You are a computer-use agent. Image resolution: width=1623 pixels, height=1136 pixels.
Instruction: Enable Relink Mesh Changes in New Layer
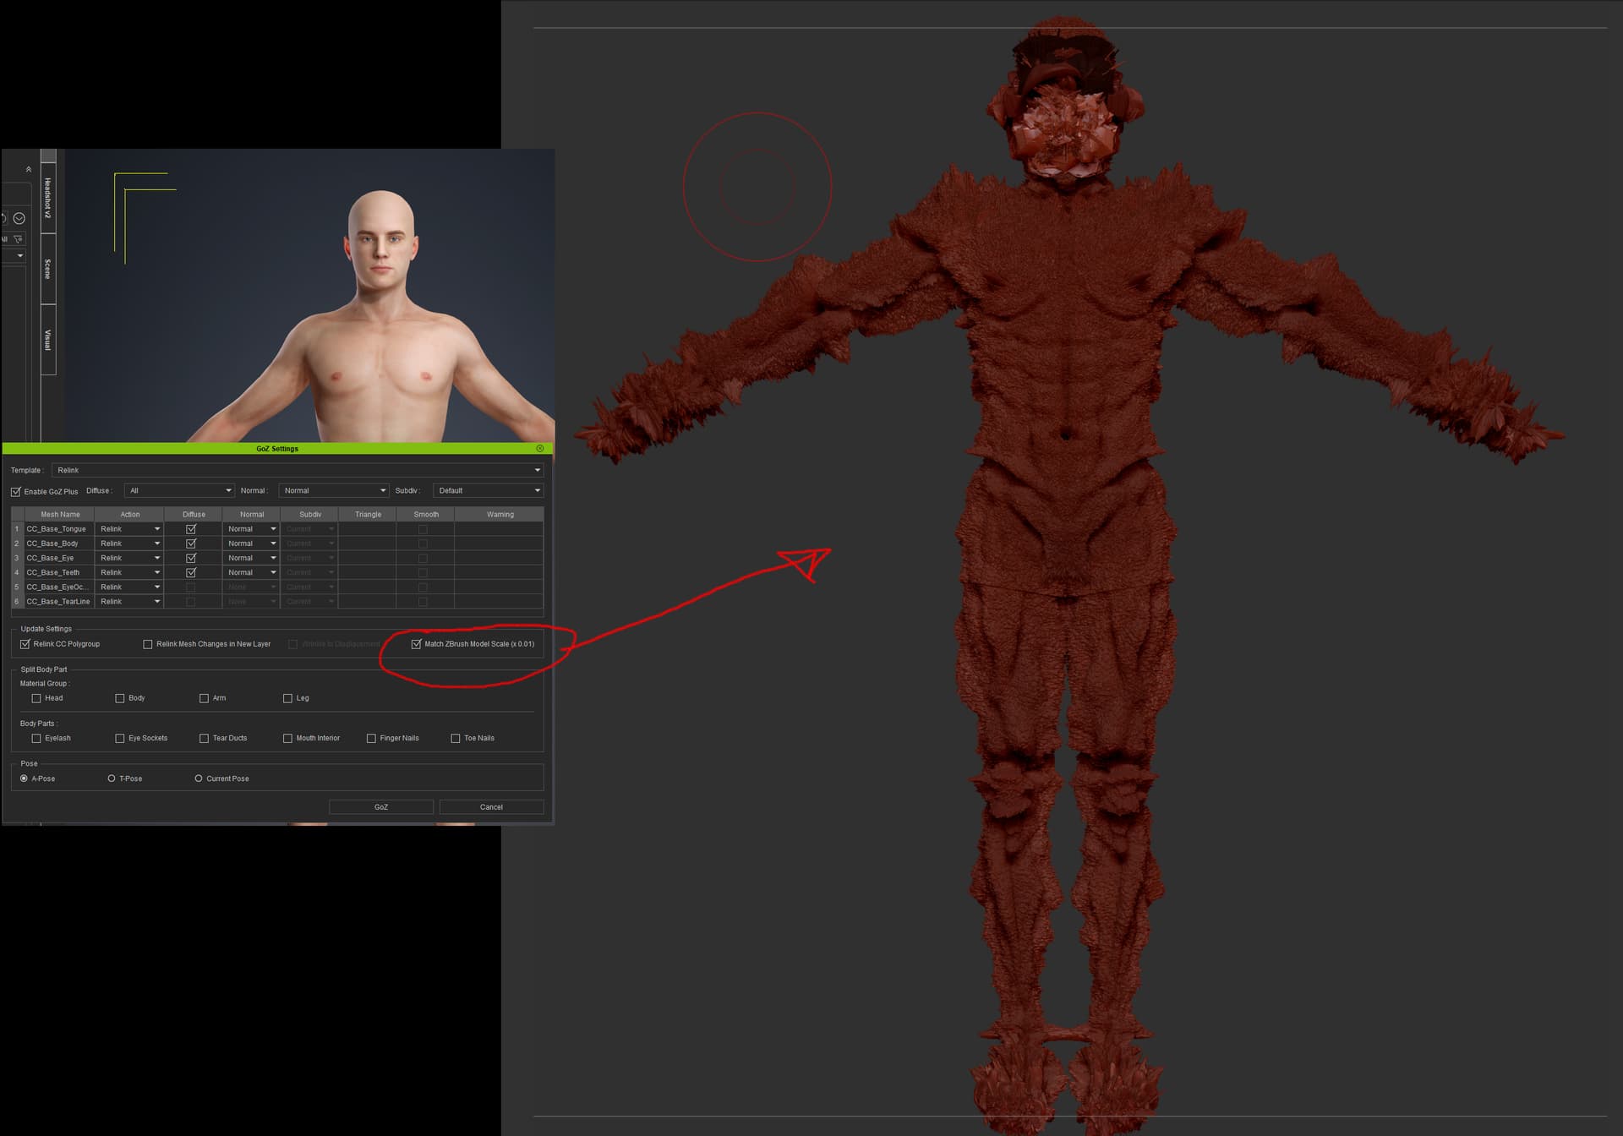148,644
